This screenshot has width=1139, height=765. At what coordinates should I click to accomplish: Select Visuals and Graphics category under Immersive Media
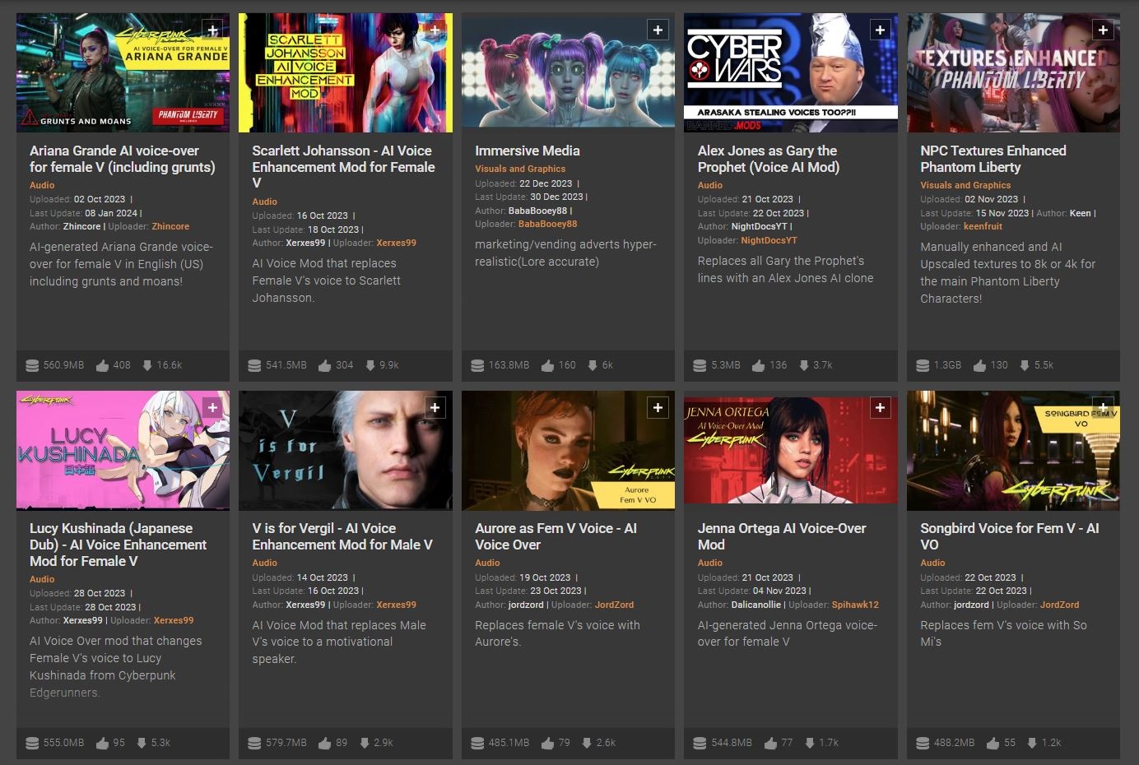point(520,169)
